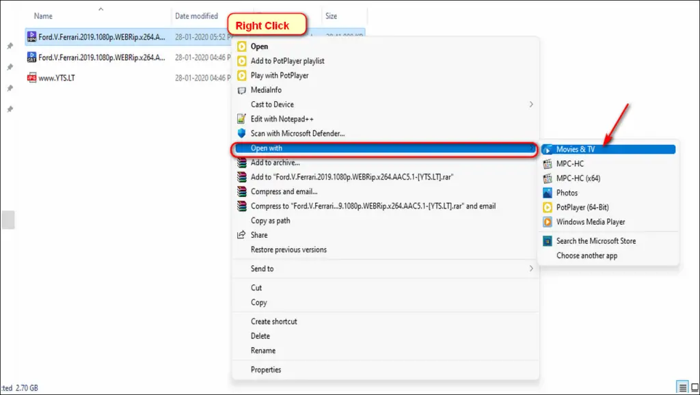Sort files by the Name column header

pyautogui.click(x=43, y=16)
